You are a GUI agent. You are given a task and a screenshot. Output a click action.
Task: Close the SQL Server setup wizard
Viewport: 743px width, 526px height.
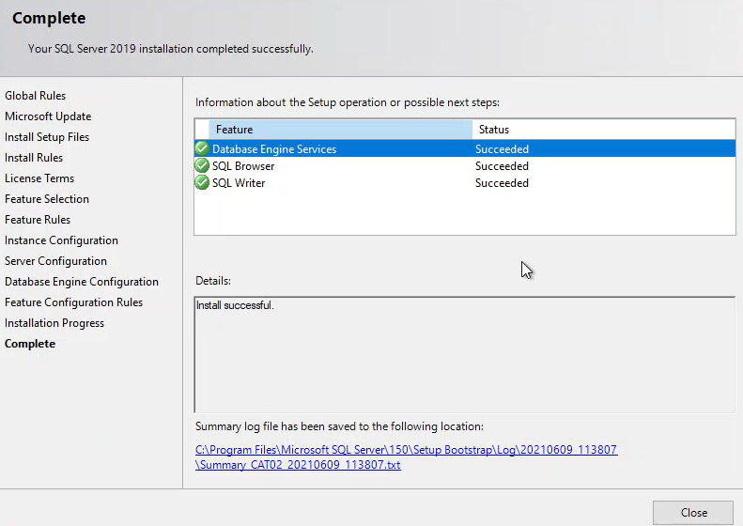tap(693, 512)
